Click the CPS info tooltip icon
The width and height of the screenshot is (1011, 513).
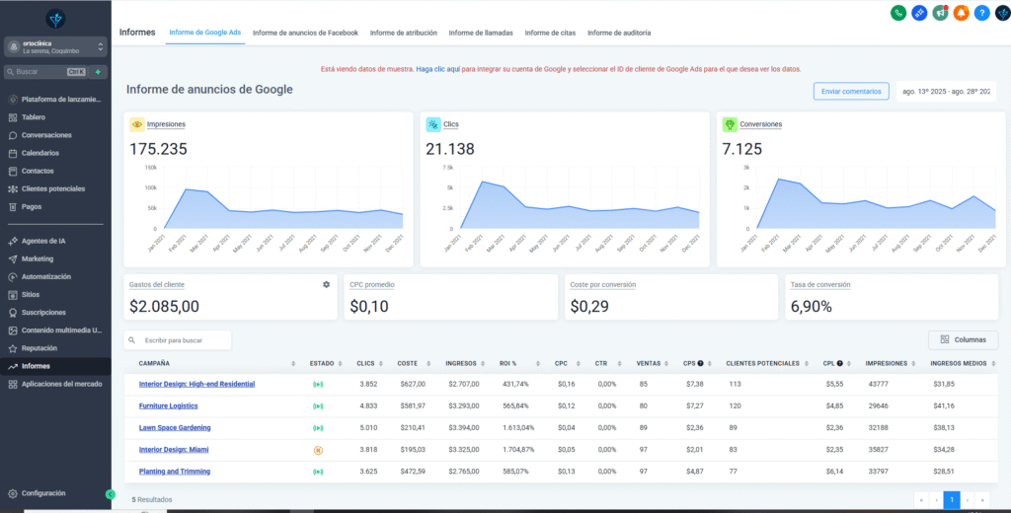(700, 363)
